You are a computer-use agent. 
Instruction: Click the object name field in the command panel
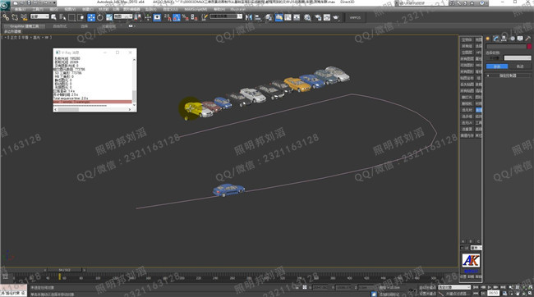(506, 46)
